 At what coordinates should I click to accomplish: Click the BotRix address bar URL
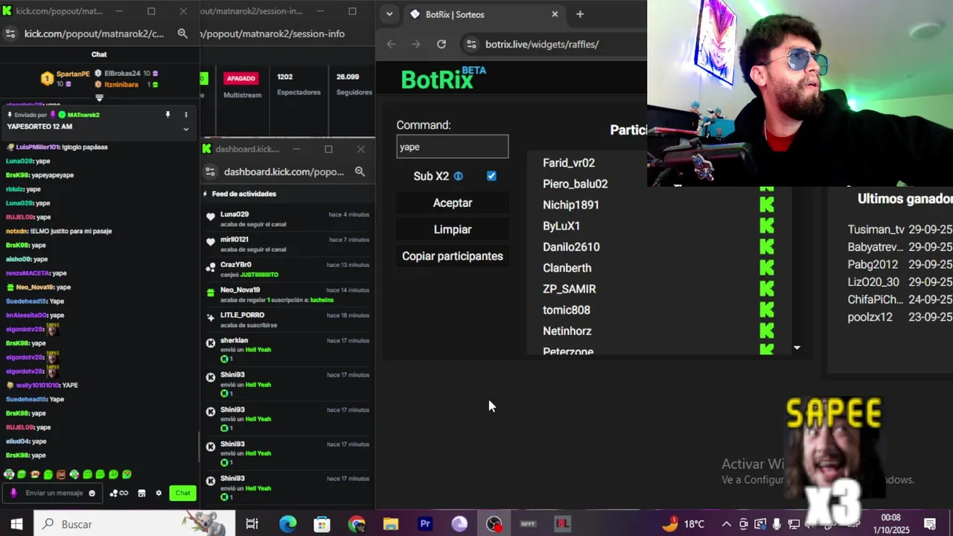pos(542,44)
